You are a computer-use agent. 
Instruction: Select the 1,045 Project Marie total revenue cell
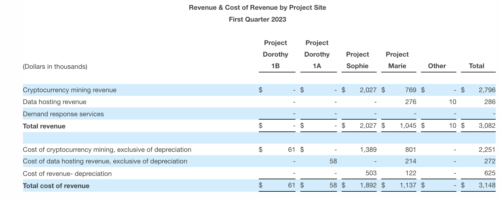point(408,126)
